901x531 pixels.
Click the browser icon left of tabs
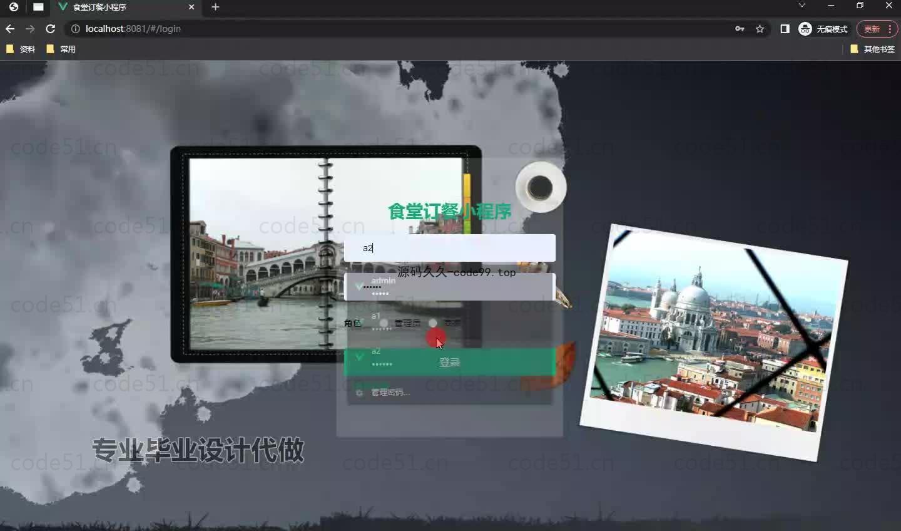[x=13, y=7]
